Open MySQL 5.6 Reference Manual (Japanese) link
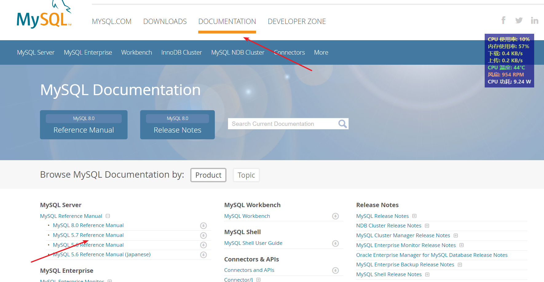Viewport: 544px width, 282px height. click(x=102, y=254)
